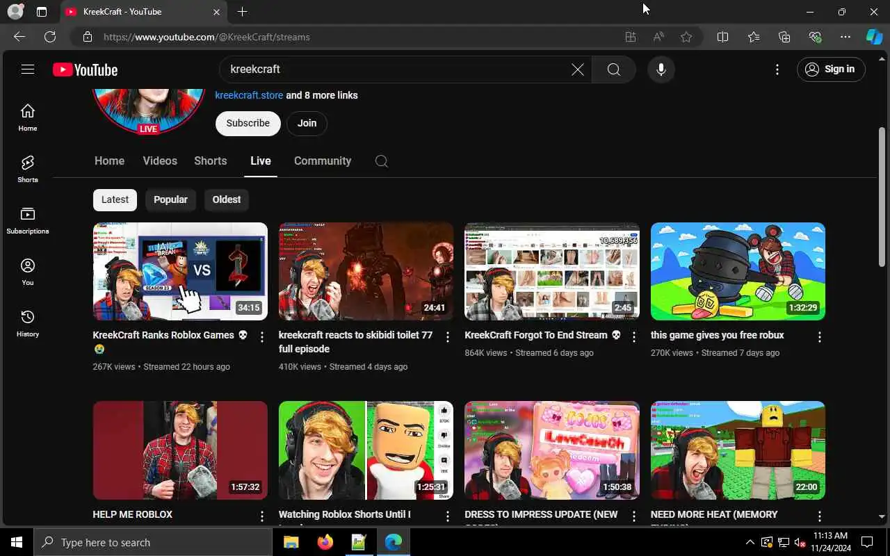Open History in the sidebar

point(28,323)
